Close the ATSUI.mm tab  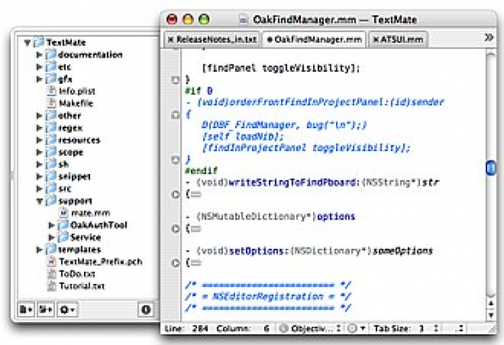375,40
